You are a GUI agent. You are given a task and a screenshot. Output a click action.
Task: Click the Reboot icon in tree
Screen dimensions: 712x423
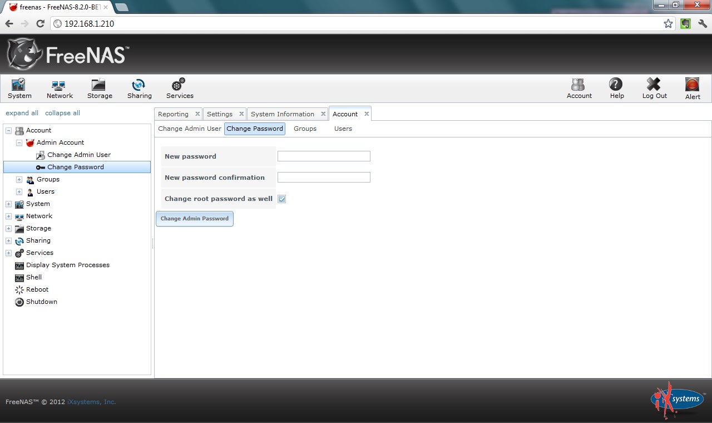(19, 289)
